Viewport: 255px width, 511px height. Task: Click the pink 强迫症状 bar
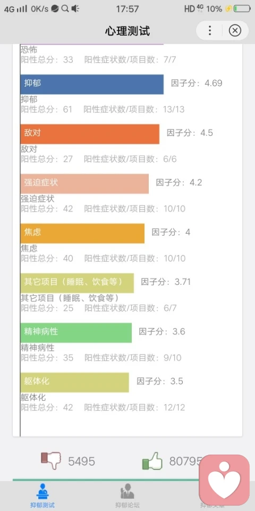(x=84, y=184)
